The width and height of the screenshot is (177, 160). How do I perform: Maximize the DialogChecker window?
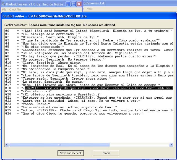pos(73,4)
